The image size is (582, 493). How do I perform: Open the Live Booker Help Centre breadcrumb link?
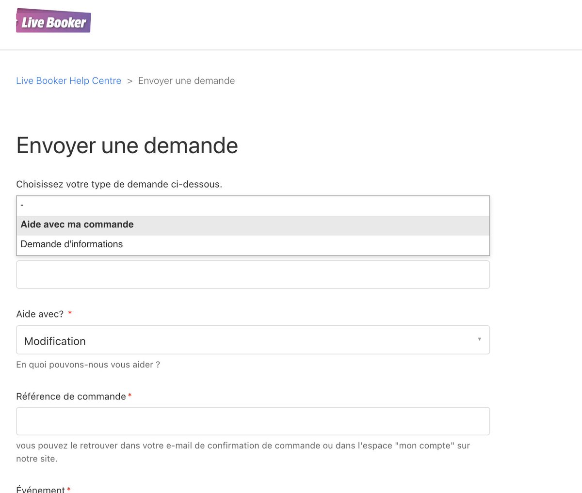click(68, 80)
